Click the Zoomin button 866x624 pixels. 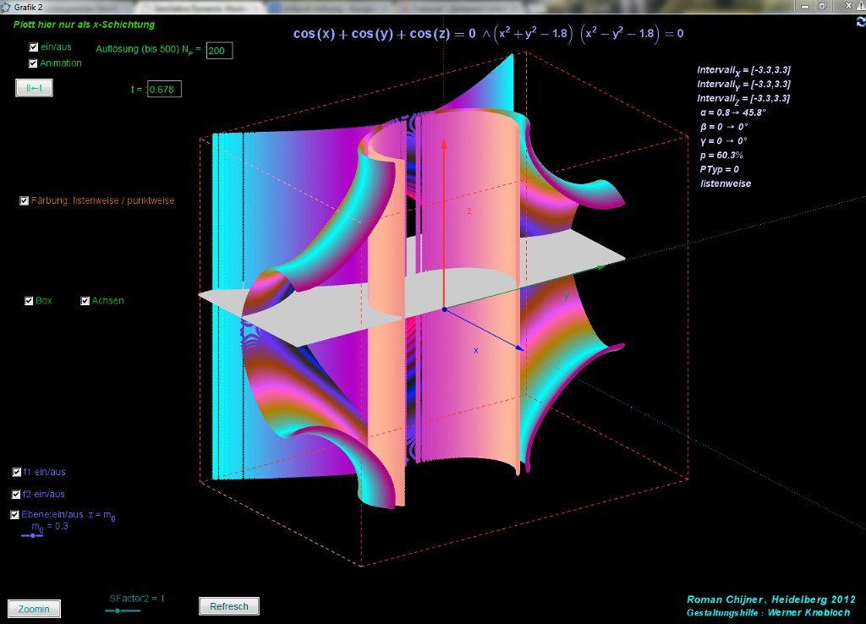34,609
